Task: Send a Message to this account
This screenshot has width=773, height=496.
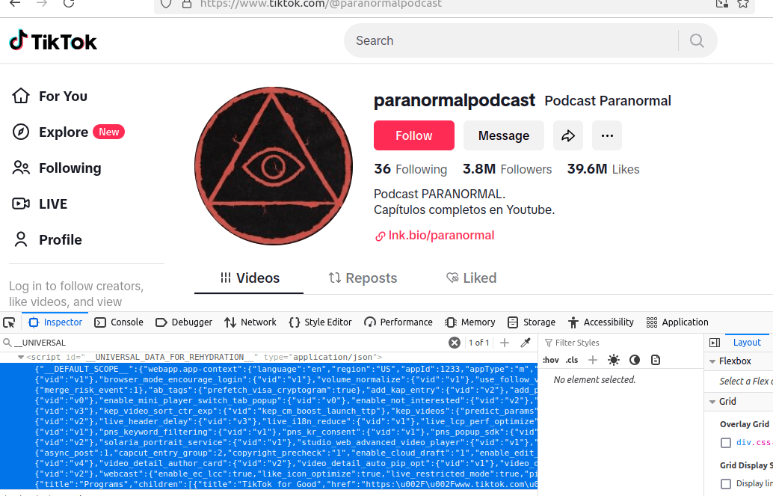Action: (x=503, y=135)
